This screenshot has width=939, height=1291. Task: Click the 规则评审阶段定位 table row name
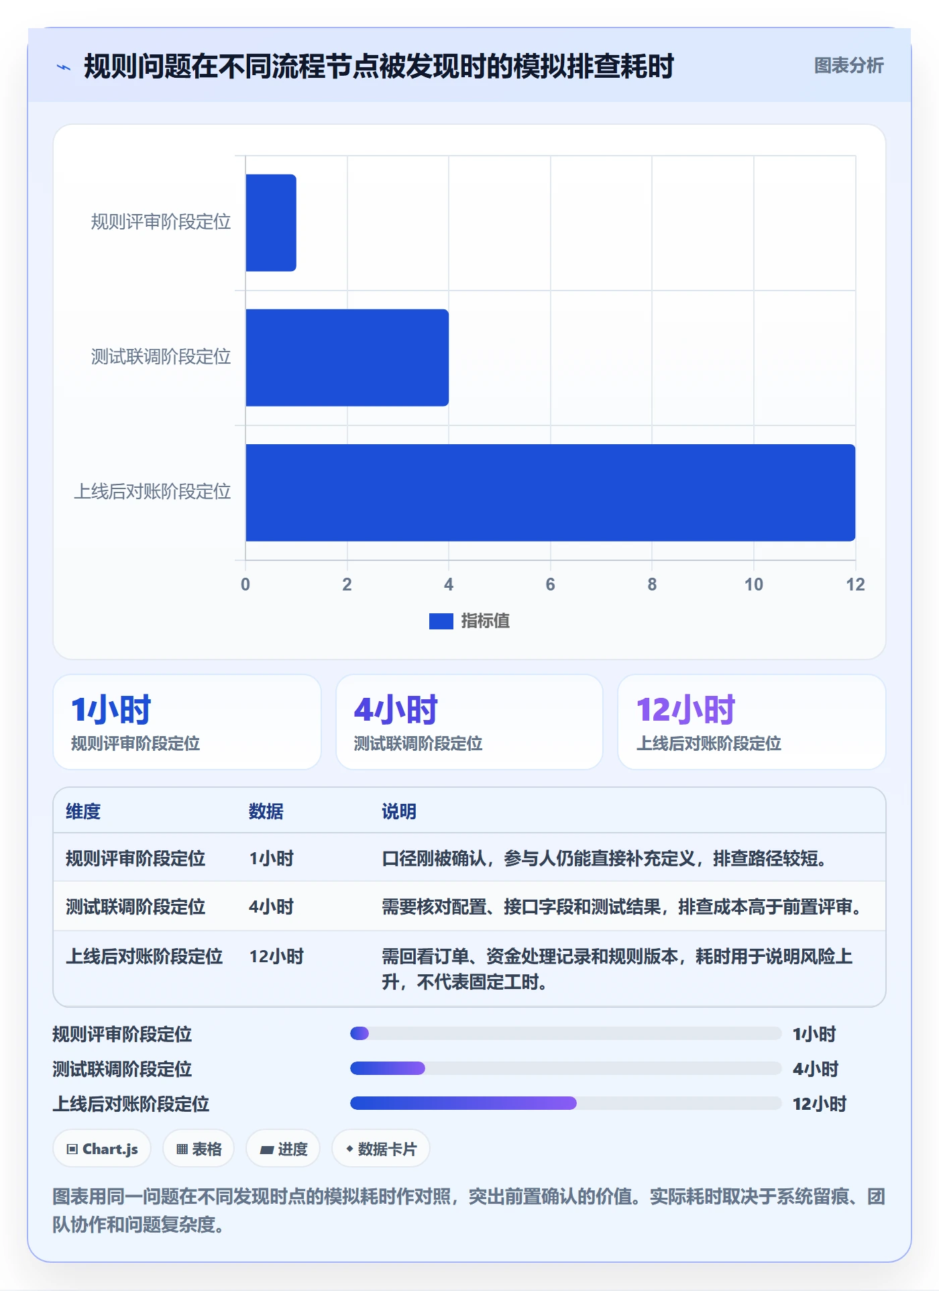(x=135, y=858)
